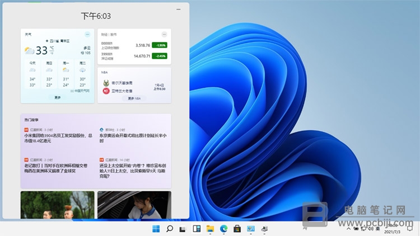
Task: Open news photo of woman in car
Action: 134,205
